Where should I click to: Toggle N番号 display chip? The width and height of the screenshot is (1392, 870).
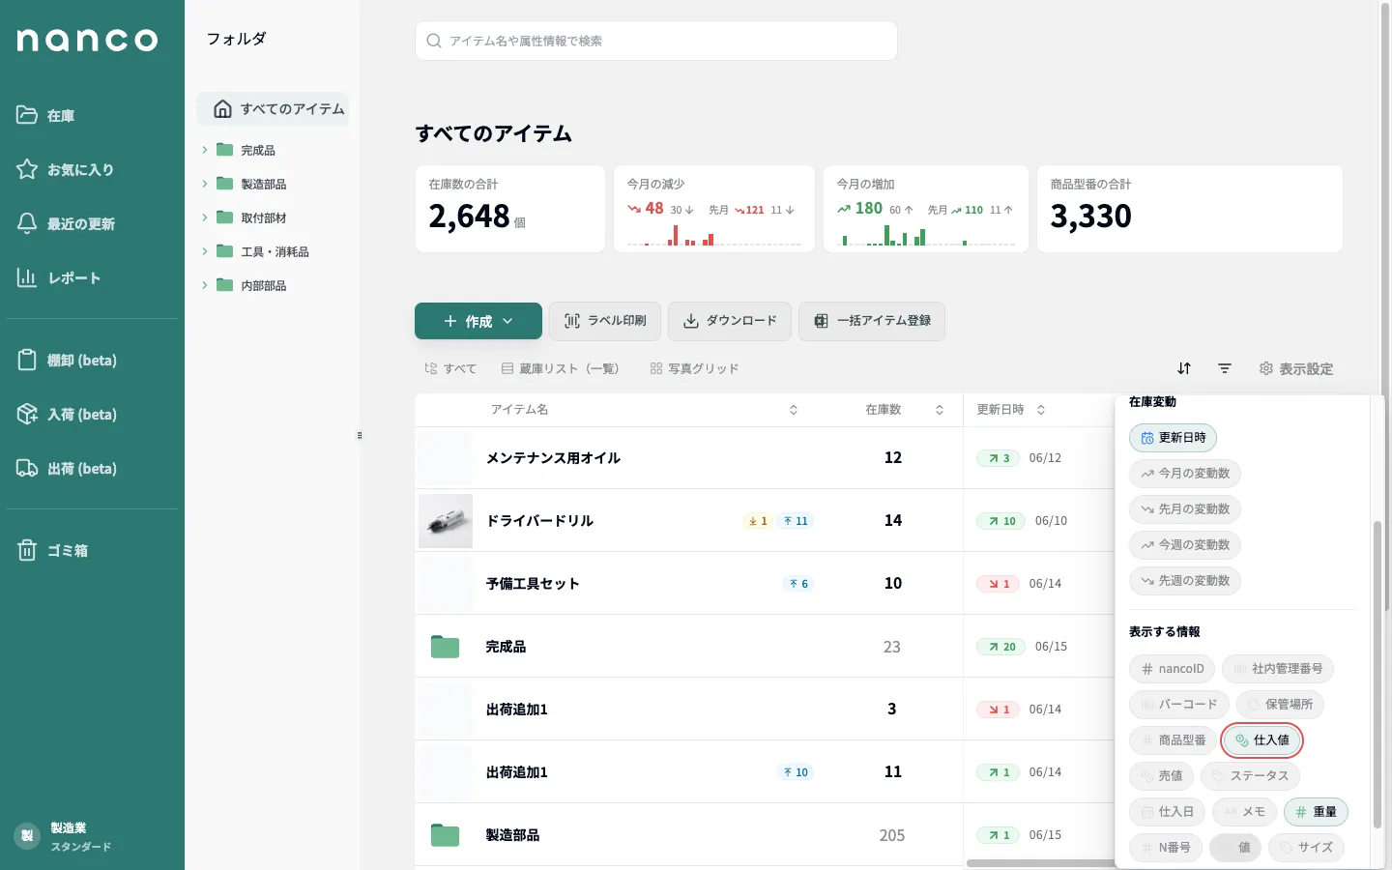tap(1166, 848)
